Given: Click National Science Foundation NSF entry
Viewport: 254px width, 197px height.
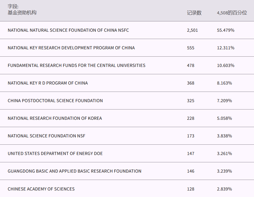Looking at the screenshot, I should point(47,136).
